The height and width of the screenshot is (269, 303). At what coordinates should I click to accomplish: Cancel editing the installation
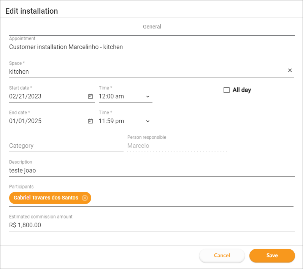point(222,256)
